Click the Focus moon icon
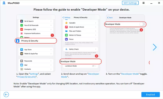 [66, 39]
